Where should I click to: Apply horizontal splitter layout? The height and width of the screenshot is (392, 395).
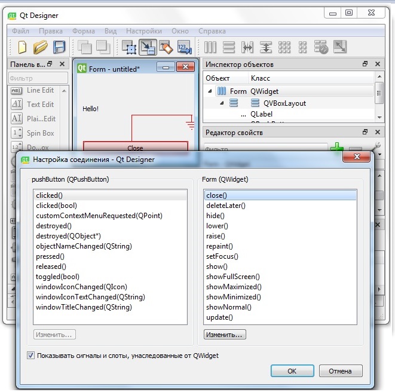[x=247, y=47]
